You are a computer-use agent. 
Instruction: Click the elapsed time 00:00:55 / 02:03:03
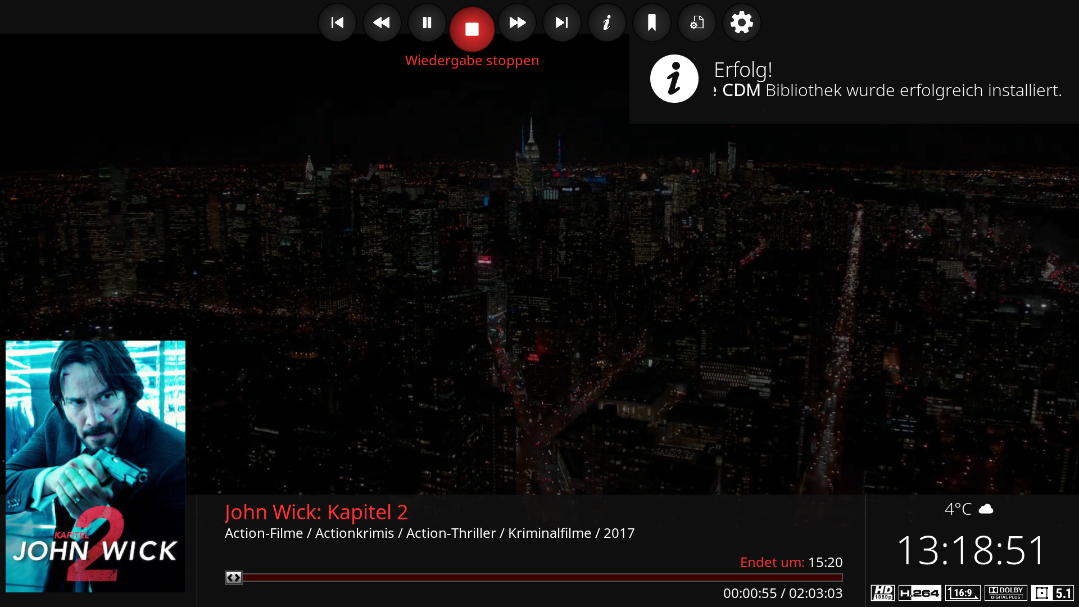(783, 593)
